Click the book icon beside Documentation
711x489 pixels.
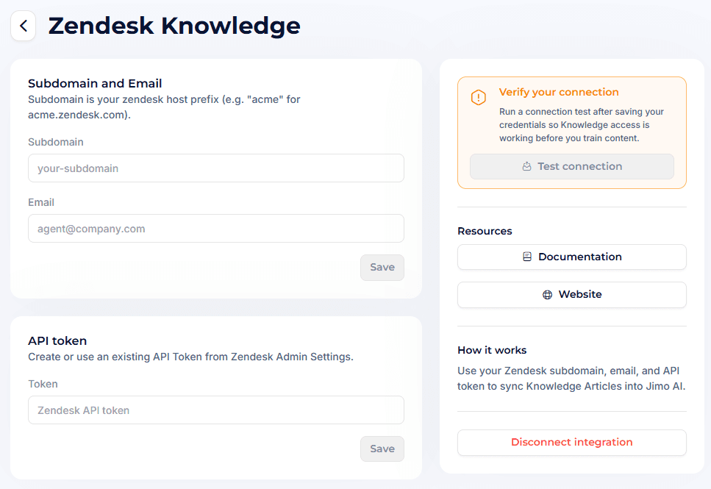[x=527, y=257]
